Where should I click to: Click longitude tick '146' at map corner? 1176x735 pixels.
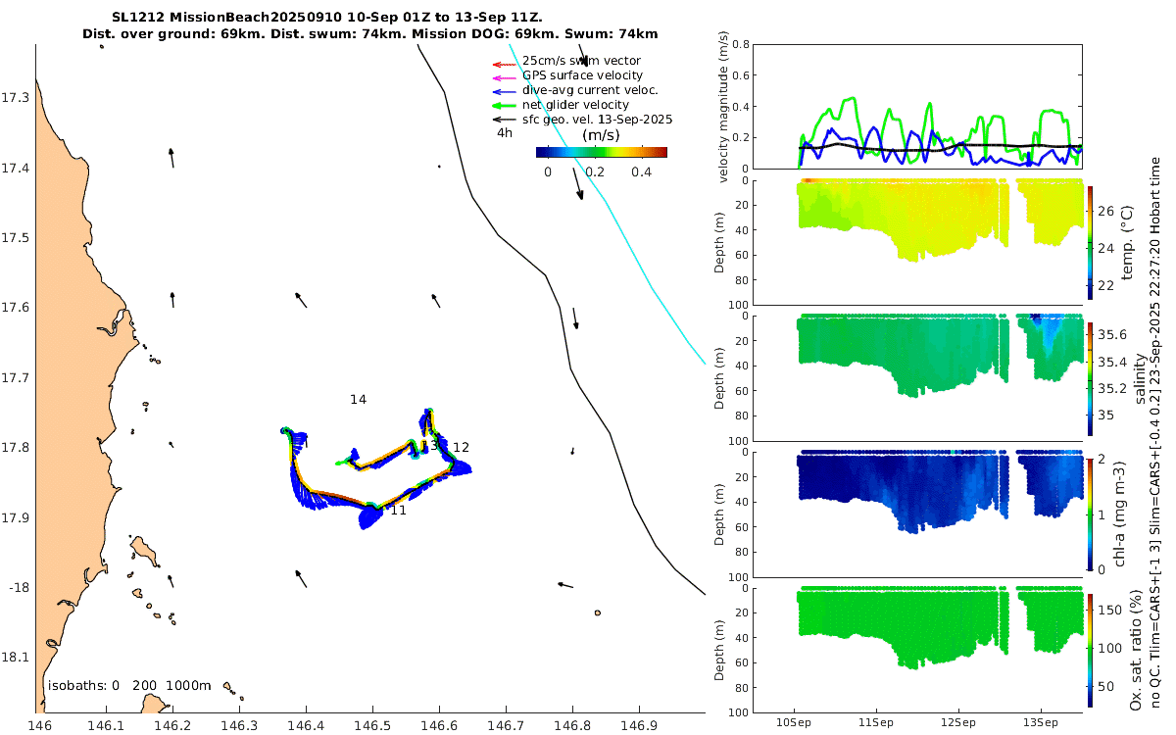pyautogui.click(x=40, y=726)
